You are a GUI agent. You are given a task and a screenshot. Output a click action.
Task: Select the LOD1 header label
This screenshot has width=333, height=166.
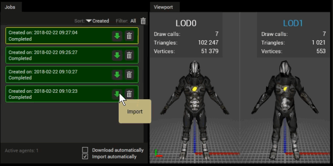pyautogui.click(x=293, y=23)
